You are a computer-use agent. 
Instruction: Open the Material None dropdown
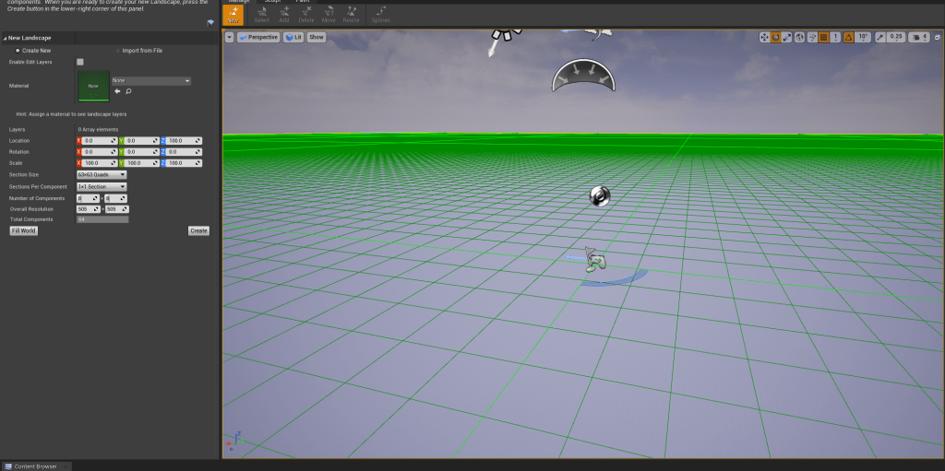pos(150,81)
